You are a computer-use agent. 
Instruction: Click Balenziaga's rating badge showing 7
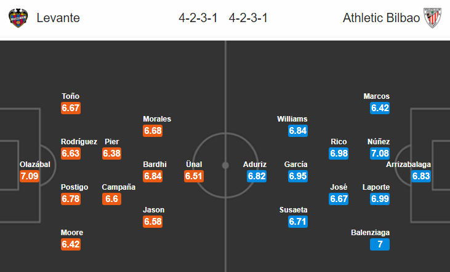pyautogui.click(x=380, y=244)
